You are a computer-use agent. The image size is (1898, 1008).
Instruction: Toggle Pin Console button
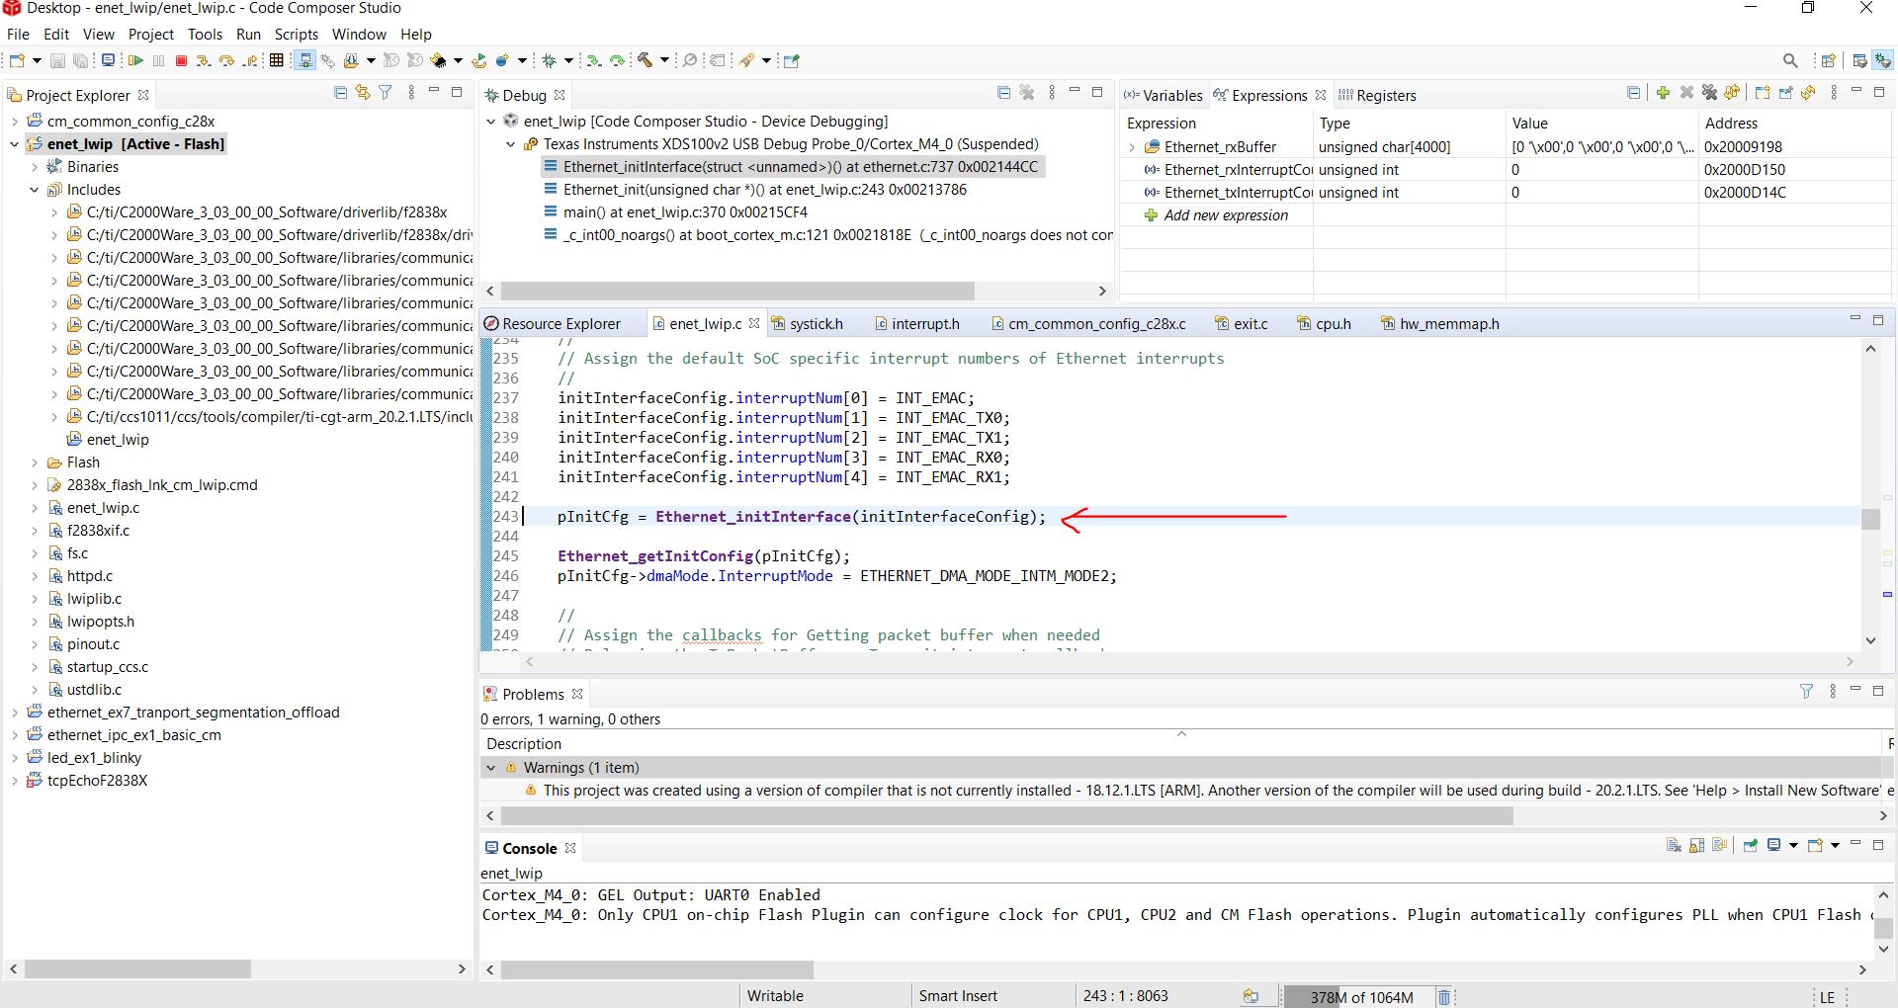(1751, 846)
